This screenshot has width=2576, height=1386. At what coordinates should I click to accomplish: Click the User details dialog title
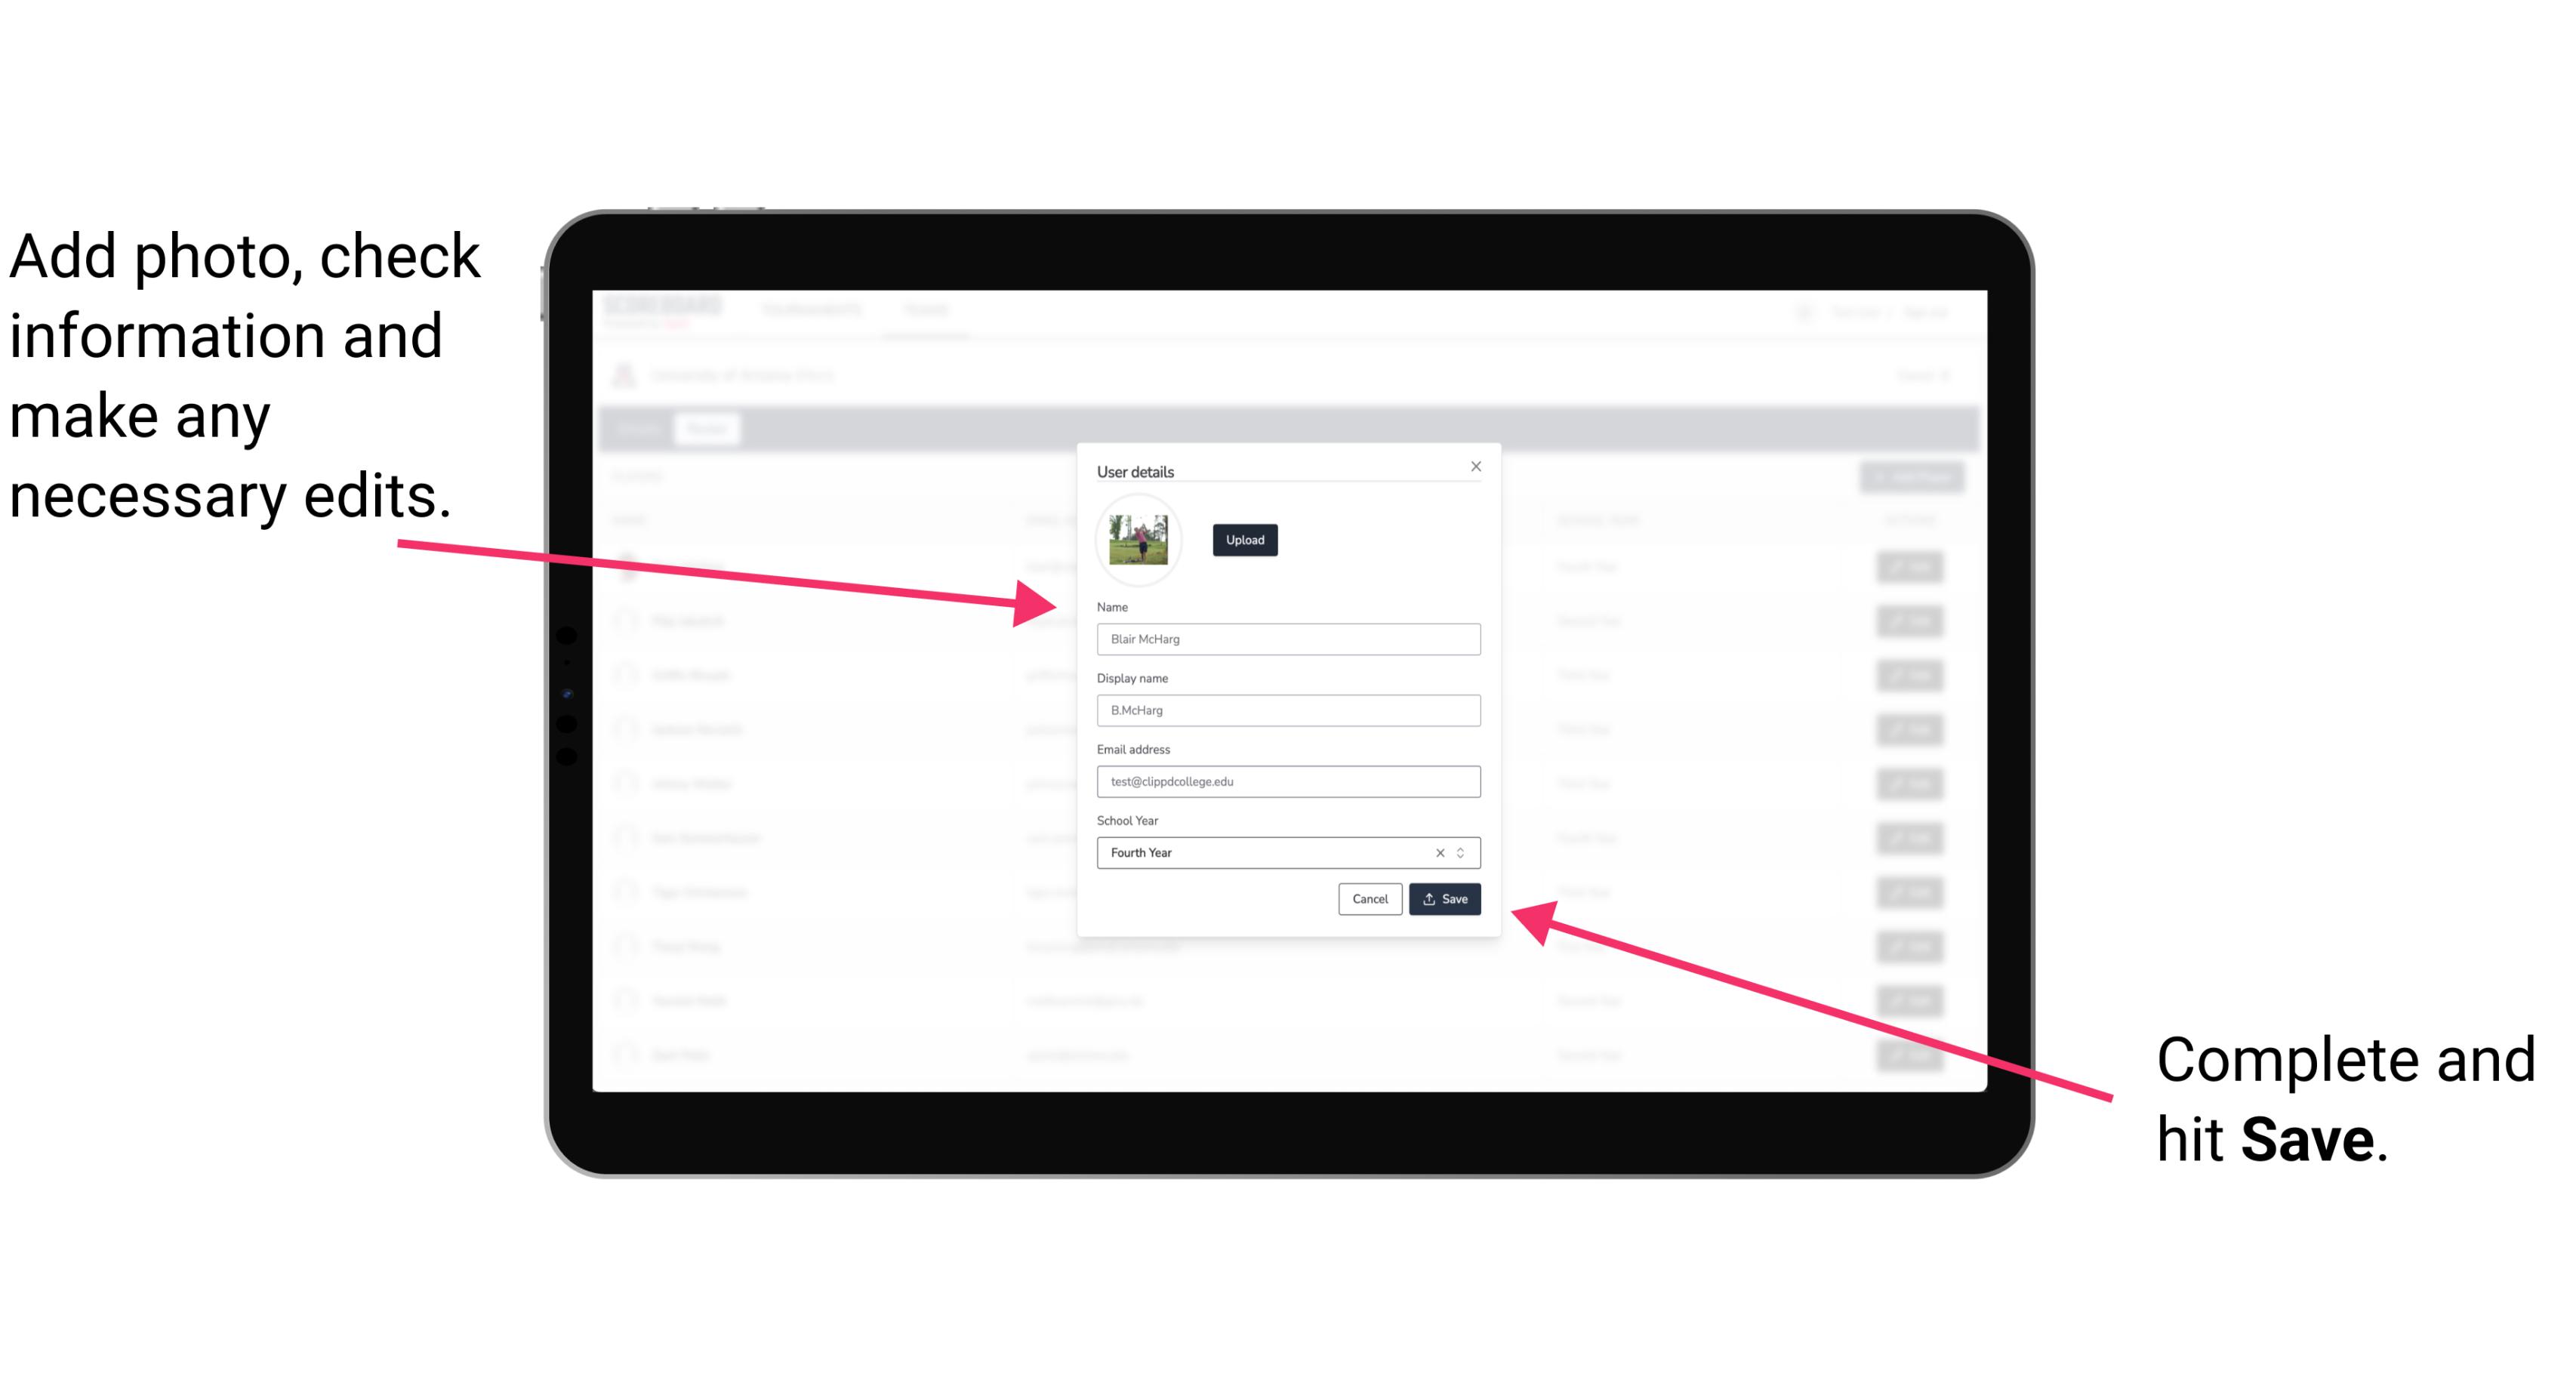(x=1137, y=470)
